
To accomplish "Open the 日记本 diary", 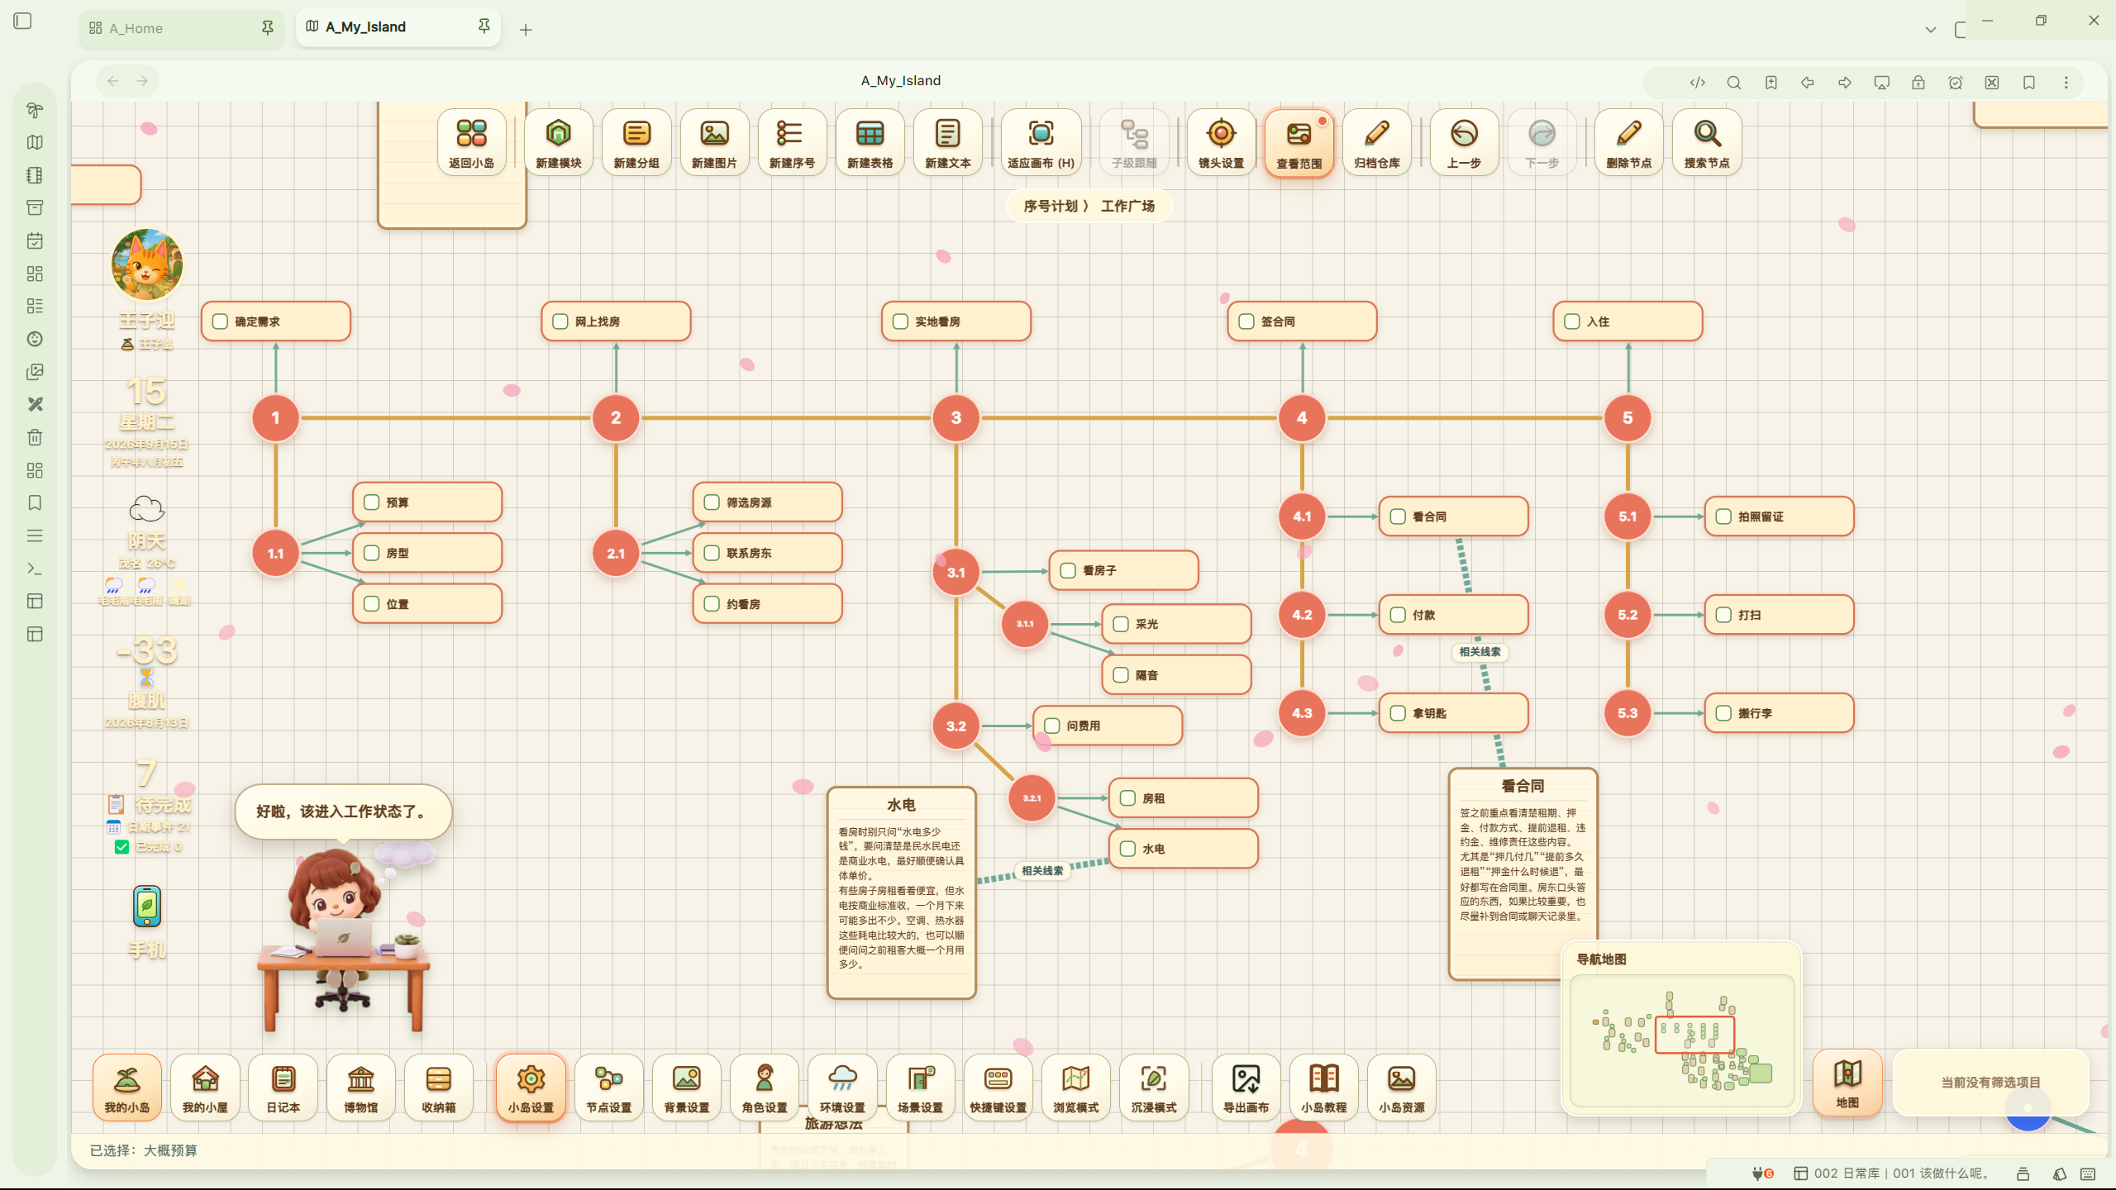I will click(x=283, y=1087).
